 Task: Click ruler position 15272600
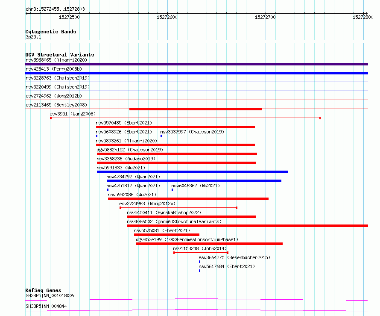[167, 17]
